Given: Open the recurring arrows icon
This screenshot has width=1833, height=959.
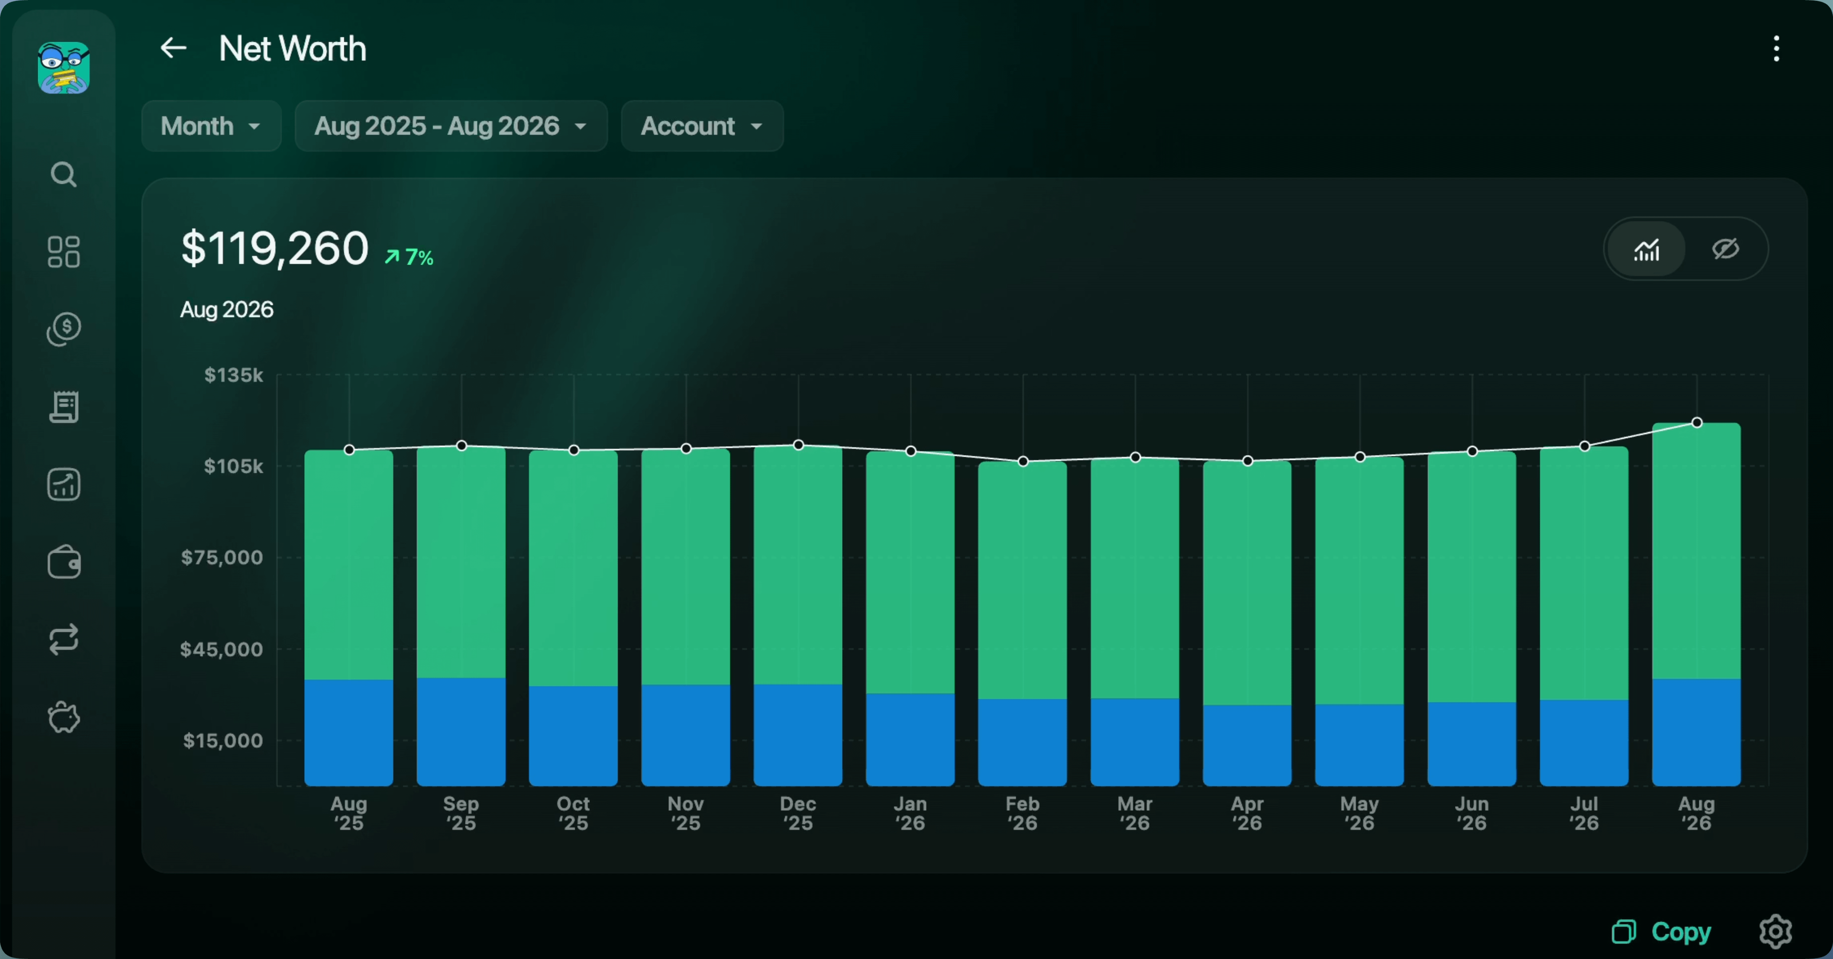Looking at the screenshot, I should pyautogui.click(x=64, y=640).
